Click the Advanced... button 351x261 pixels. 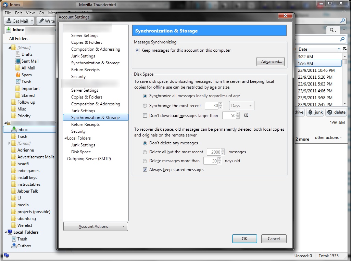pos(271,62)
